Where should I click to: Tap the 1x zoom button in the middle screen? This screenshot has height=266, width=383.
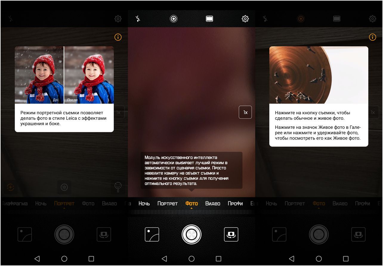(245, 112)
